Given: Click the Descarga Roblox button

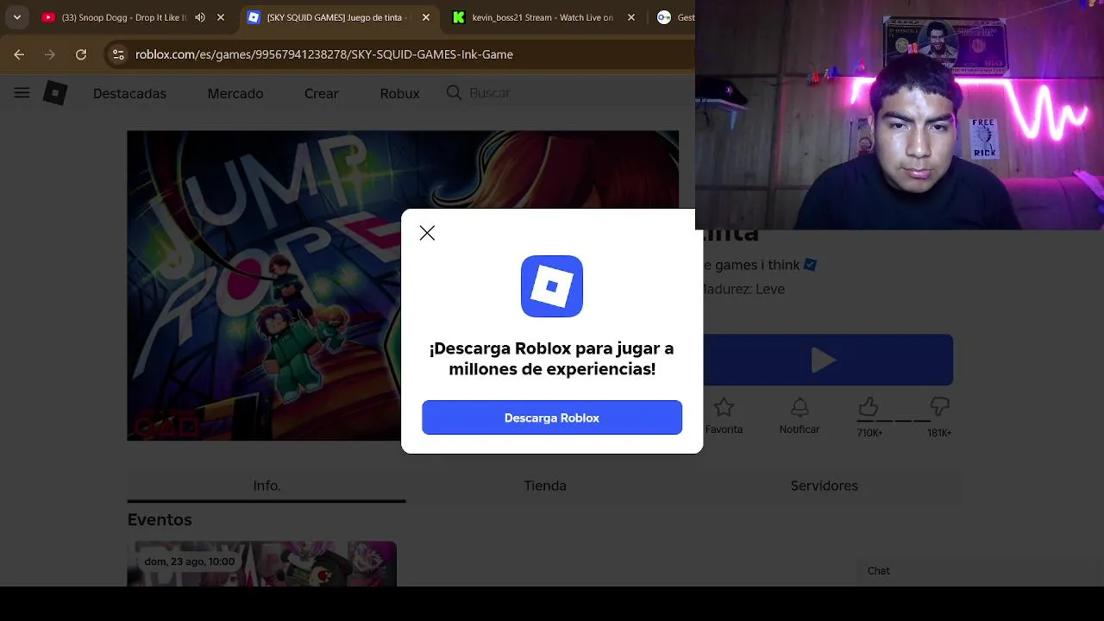Looking at the screenshot, I should (552, 417).
